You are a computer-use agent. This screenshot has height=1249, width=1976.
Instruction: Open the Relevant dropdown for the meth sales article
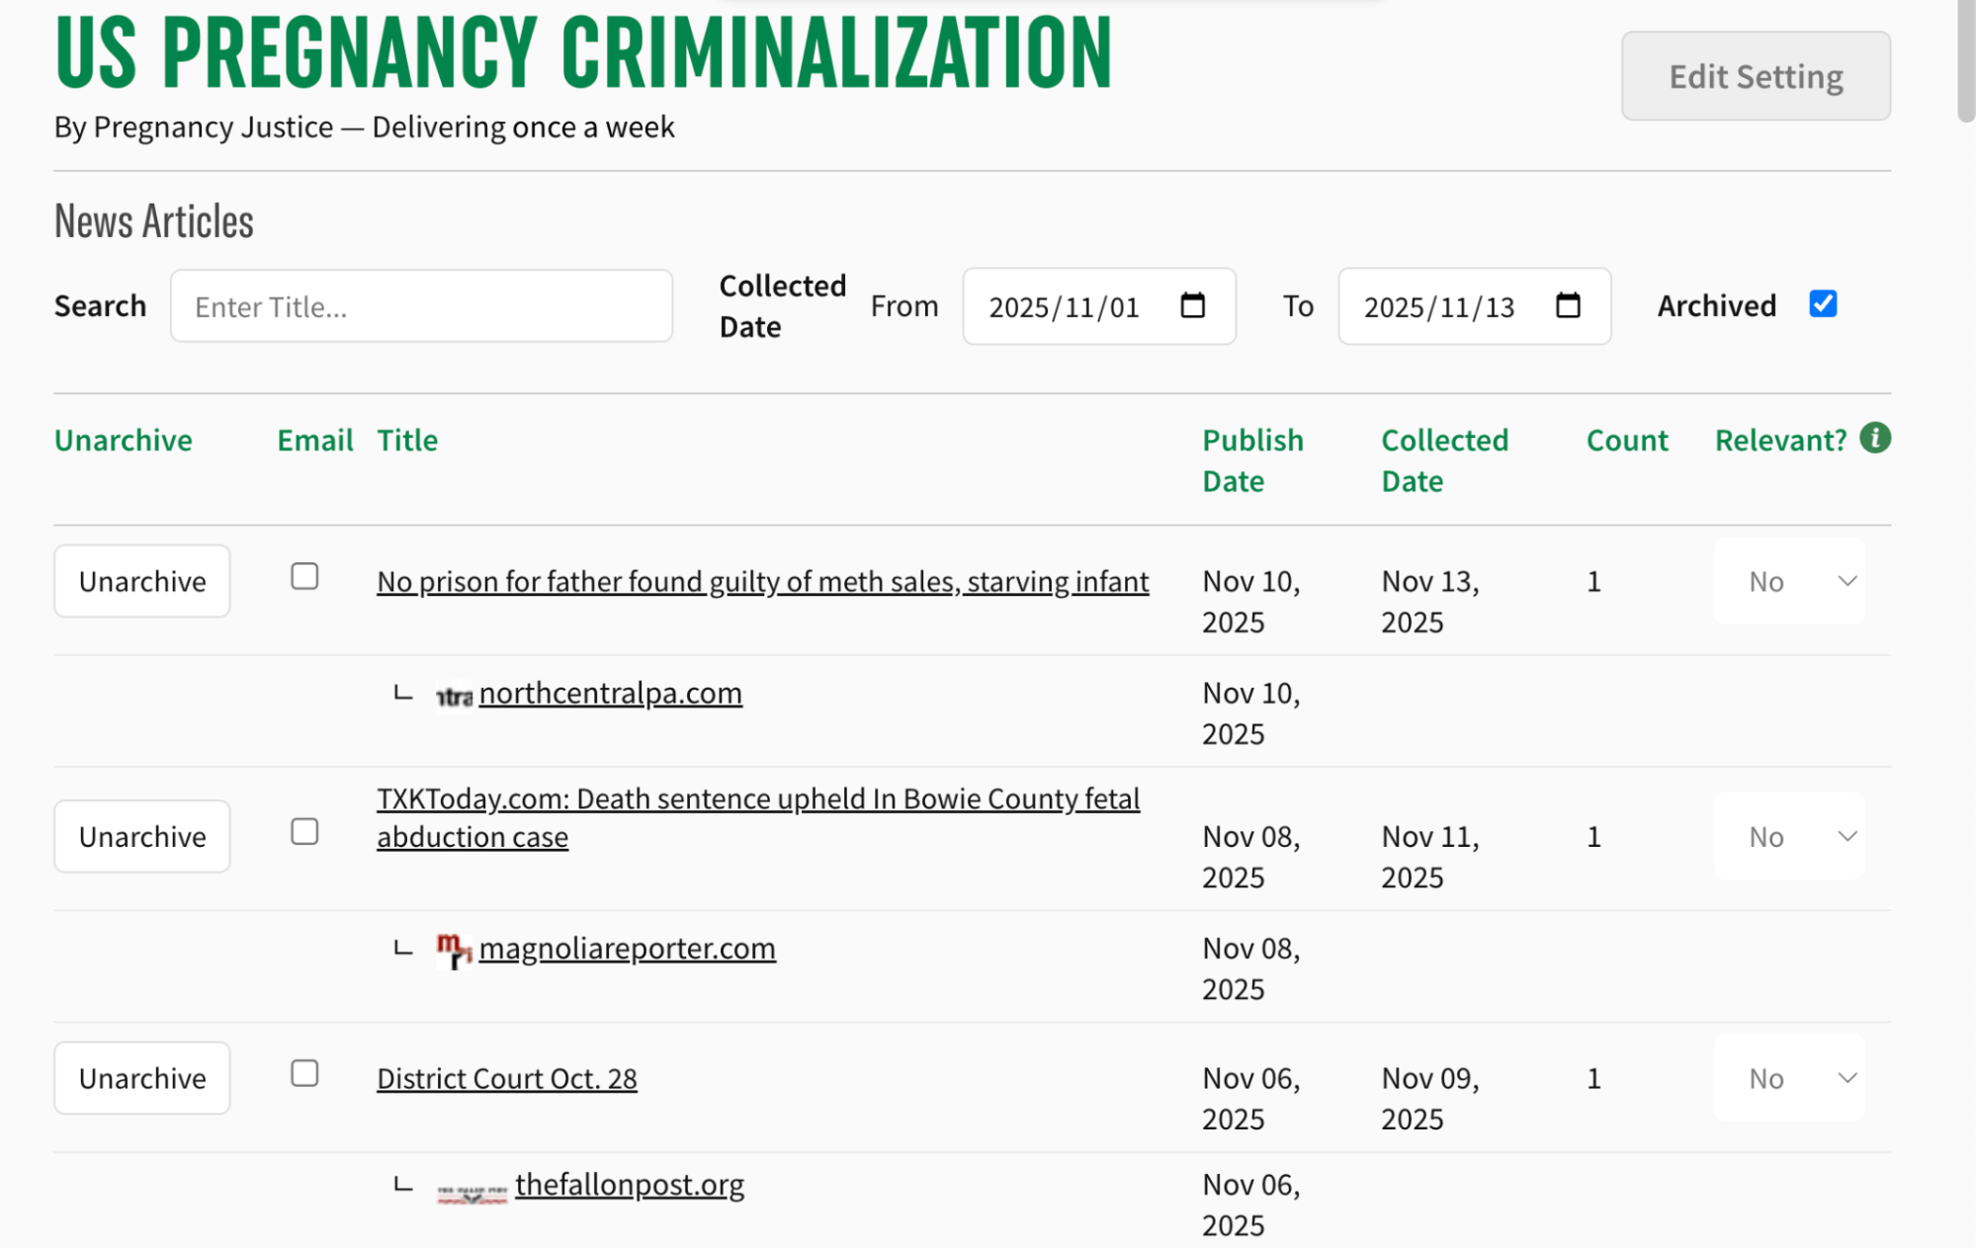click(1789, 581)
